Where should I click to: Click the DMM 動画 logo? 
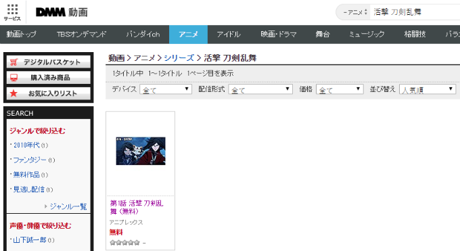(62, 12)
